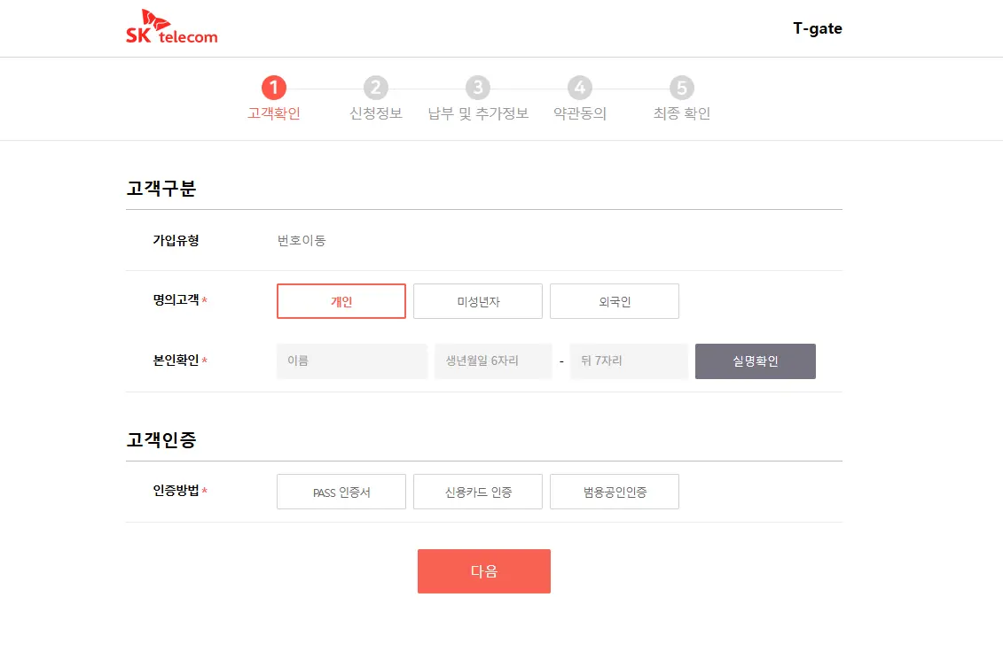1003x667 pixels.
Task: Select 개인 customer type option
Action: coord(341,301)
